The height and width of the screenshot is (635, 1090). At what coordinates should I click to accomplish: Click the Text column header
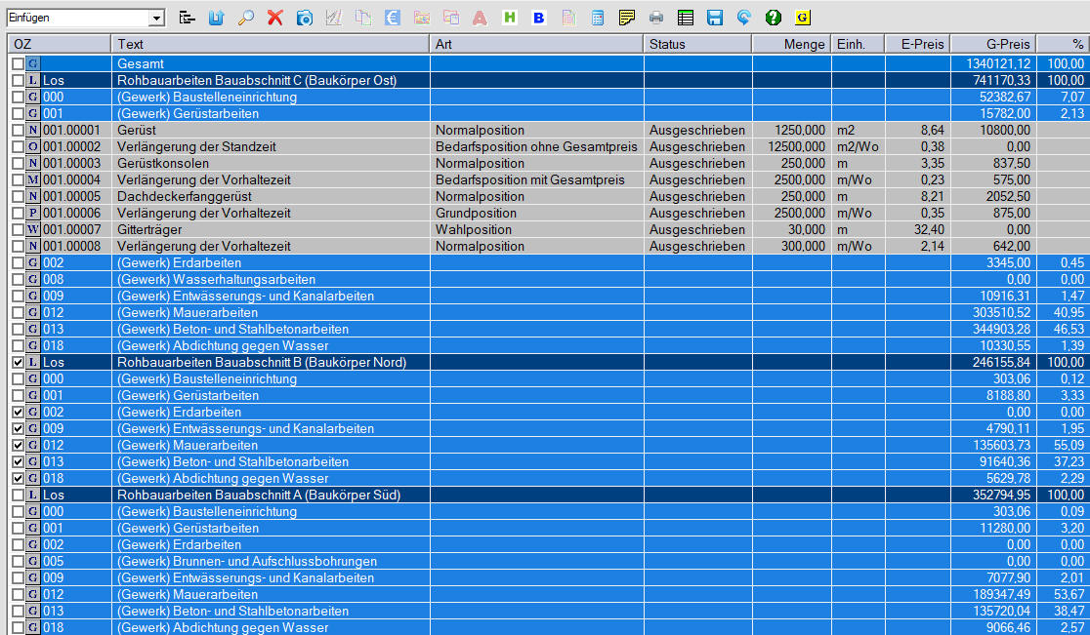coord(271,45)
